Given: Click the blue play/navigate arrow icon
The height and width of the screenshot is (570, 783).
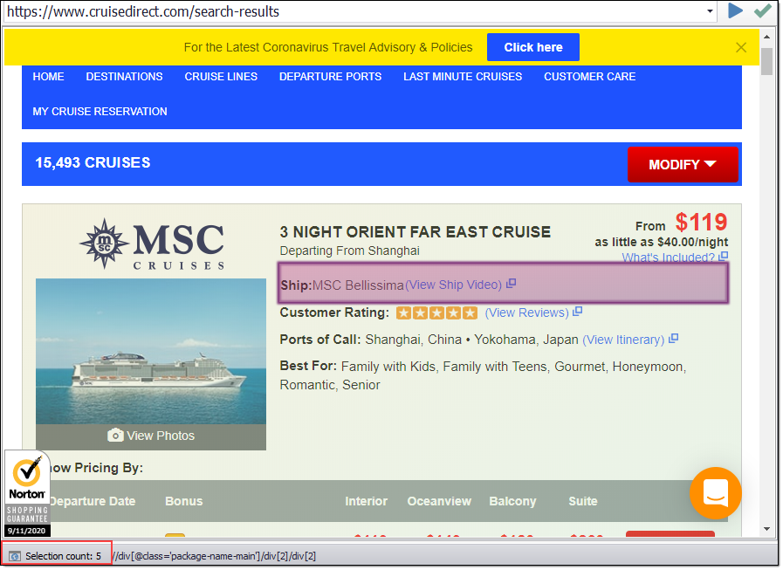Looking at the screenshot, I should pos(736,11).
